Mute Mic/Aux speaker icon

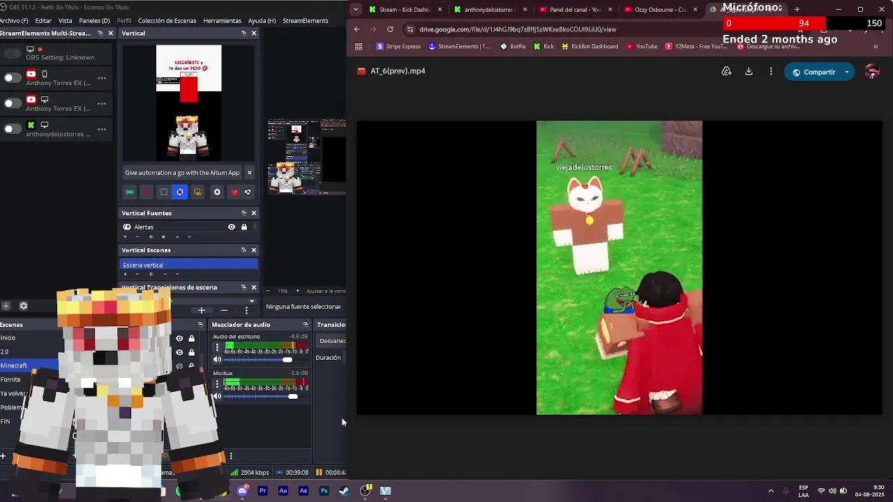click(217, 396)
